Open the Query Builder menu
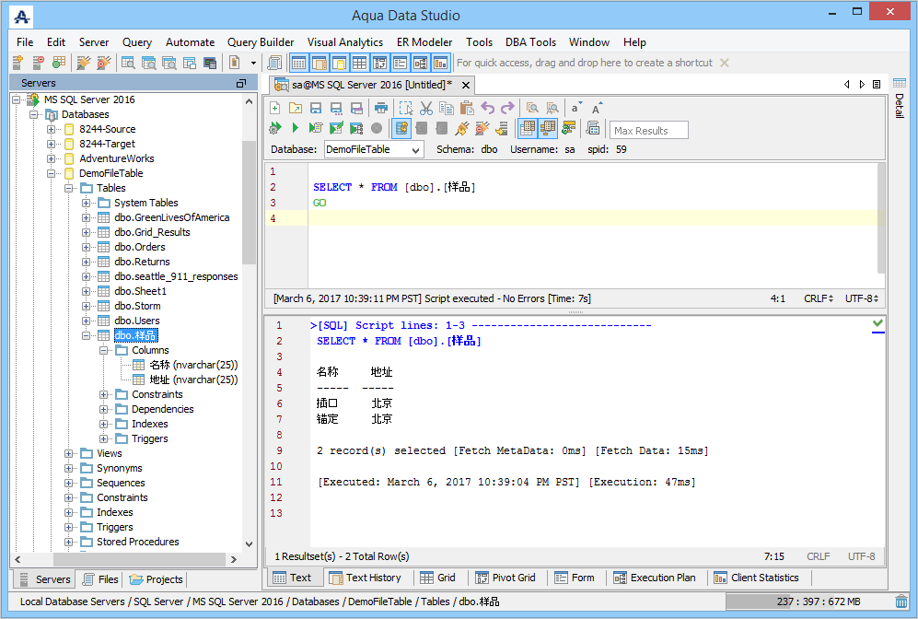Image resolution: width=918 pixels, height=619 pixels. [x=261, y=41]
